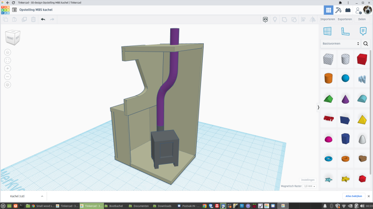Expand the Kachel 3.stl download options
The height and width of the screenshot is (209, 373).
(42, 196)
